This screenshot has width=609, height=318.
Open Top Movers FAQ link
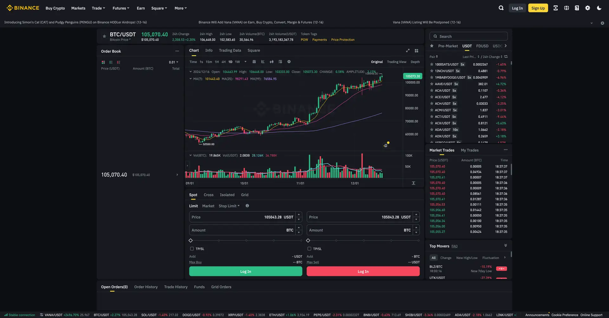click(x=455, y=246)
